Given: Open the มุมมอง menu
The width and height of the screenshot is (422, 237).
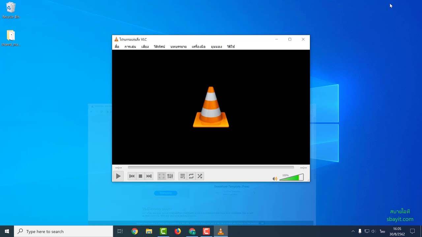Looking at the screenshot, I should click(x=216, y=47).
